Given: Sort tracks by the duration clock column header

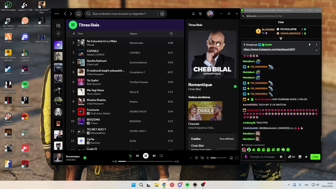Looking at the screenshot, I should [171, 34].
